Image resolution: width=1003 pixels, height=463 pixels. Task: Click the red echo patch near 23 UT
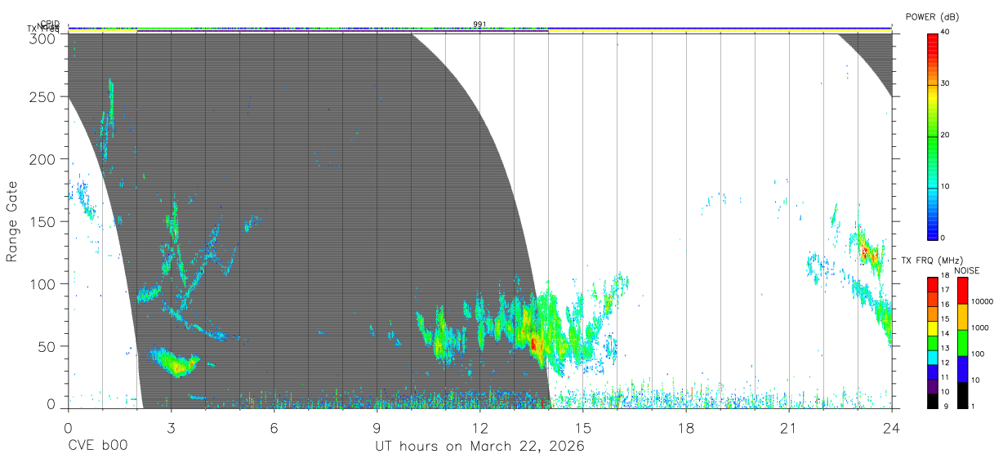pyautogui.click(x=865, y=252)
